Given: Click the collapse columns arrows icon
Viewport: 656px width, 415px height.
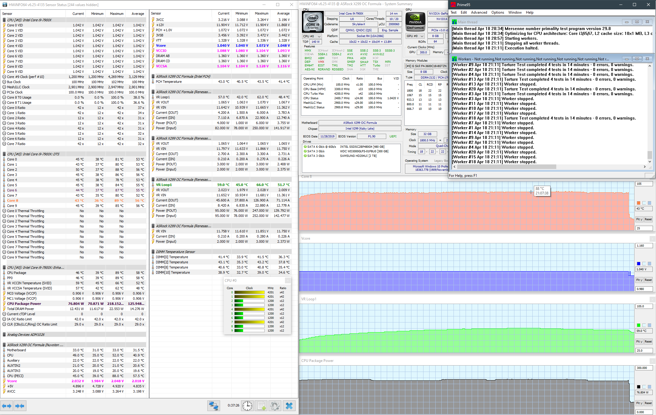Looking at the screenshot, I should [20, 406].
